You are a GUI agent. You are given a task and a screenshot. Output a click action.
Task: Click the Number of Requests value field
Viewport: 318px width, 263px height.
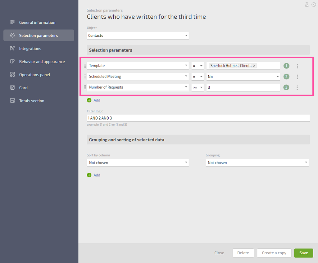(243, 87)
